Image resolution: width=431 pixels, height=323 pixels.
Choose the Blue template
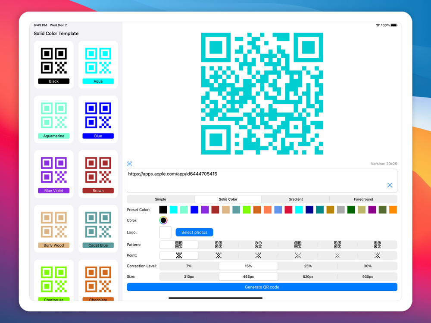(98, 119)
